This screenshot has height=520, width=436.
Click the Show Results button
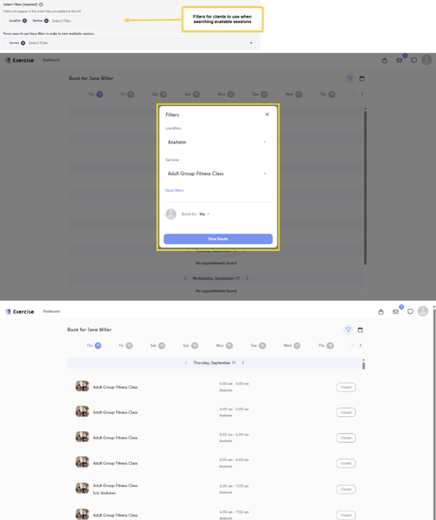pyautogui.click(x=218, y=239)
